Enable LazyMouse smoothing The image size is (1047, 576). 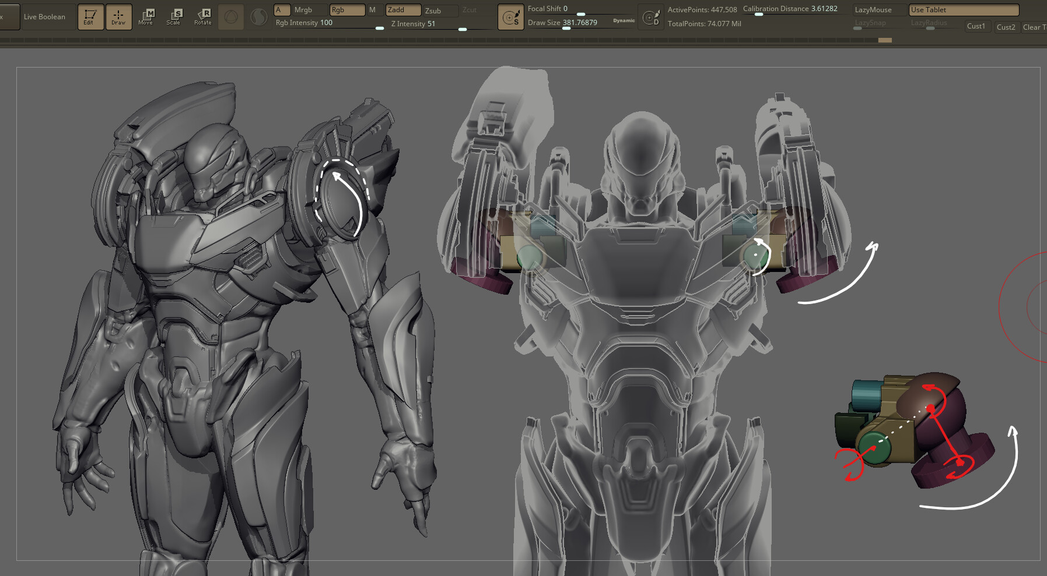[876, 9]
